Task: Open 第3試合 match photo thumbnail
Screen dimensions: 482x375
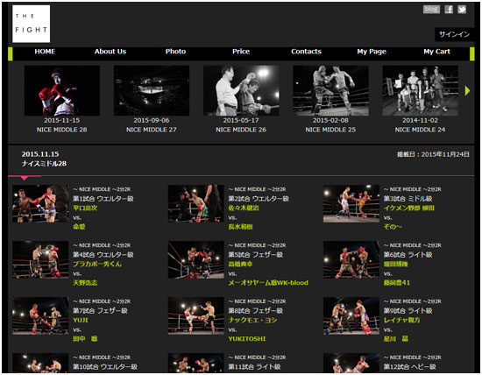Action: (x=351, y=203)
